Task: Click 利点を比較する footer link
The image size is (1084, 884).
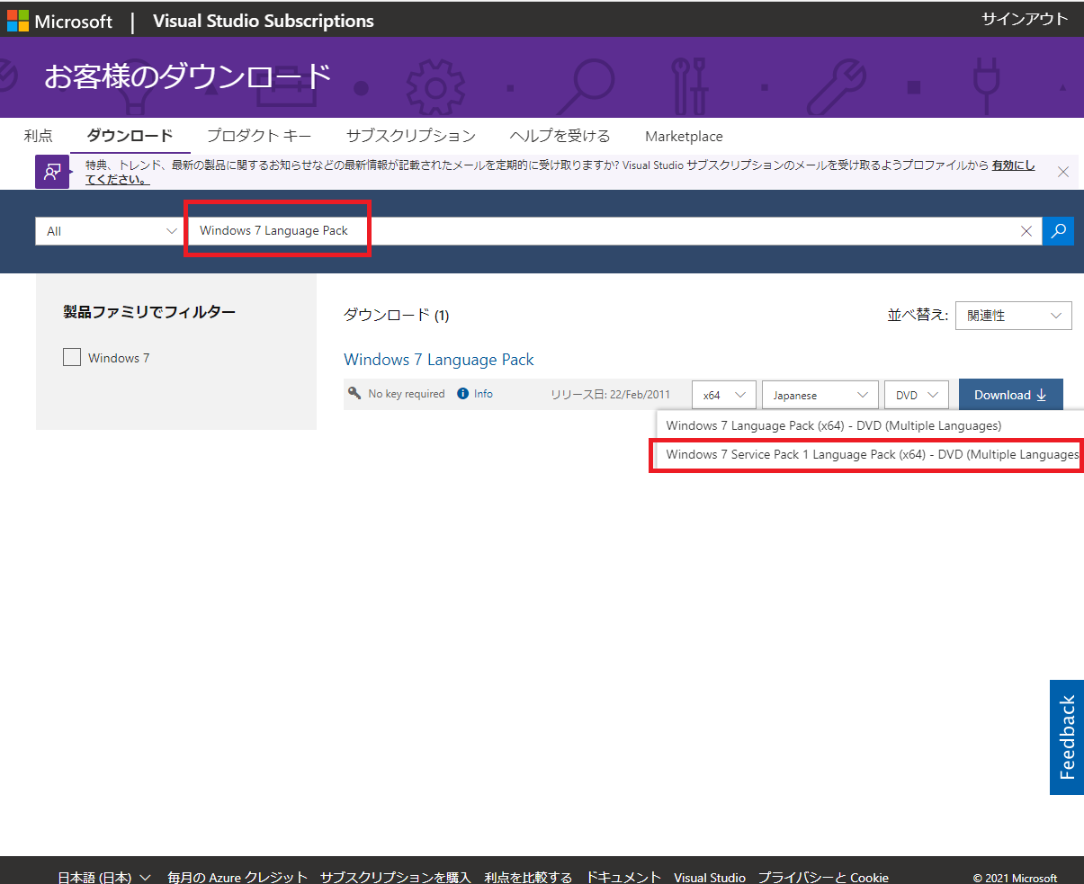Action: click(x=528, y=877)
